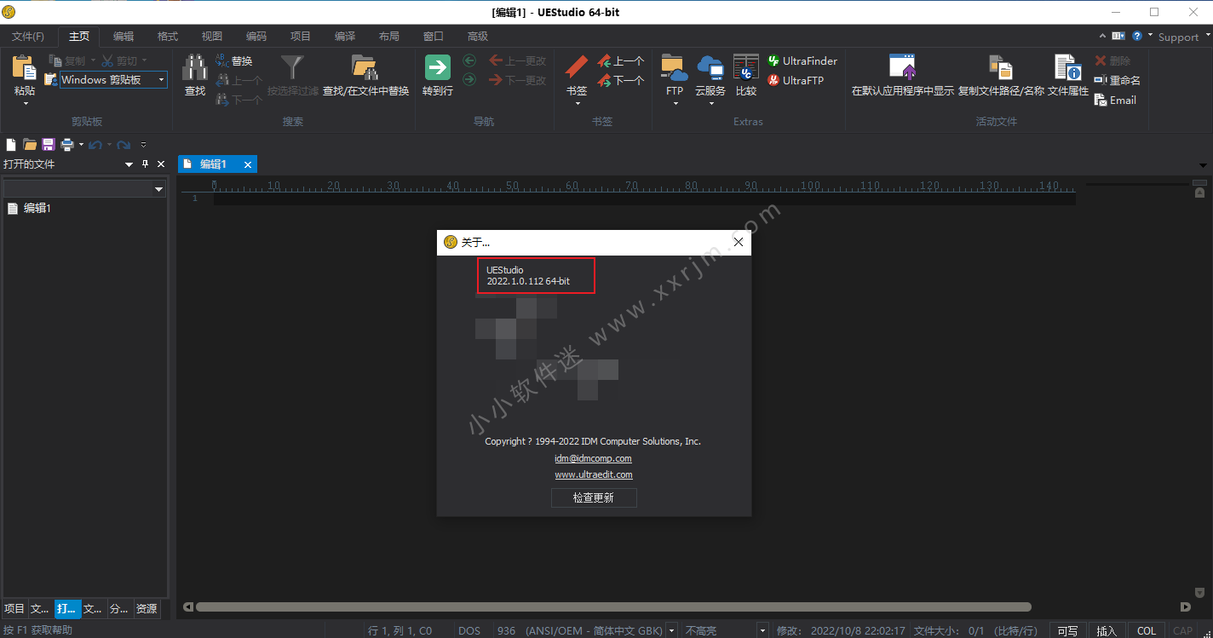Click the 检查更新 button
Screen dimensions: 1213x638
[594, 497]
